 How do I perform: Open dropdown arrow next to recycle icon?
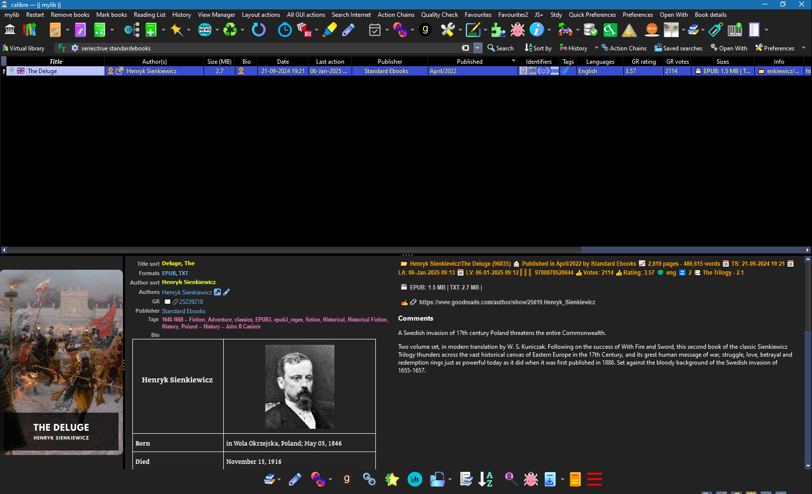click(243, 30)
